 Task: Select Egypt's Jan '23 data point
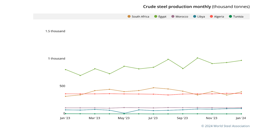tap(65, 70)
